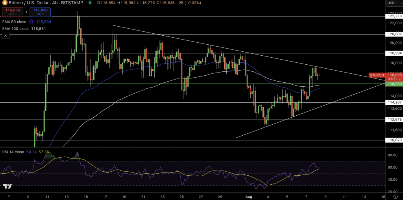The image size is (403, 200).
Task: Click the 118,994 price line label
Action: pyautogui.click(x=394, y=53)
